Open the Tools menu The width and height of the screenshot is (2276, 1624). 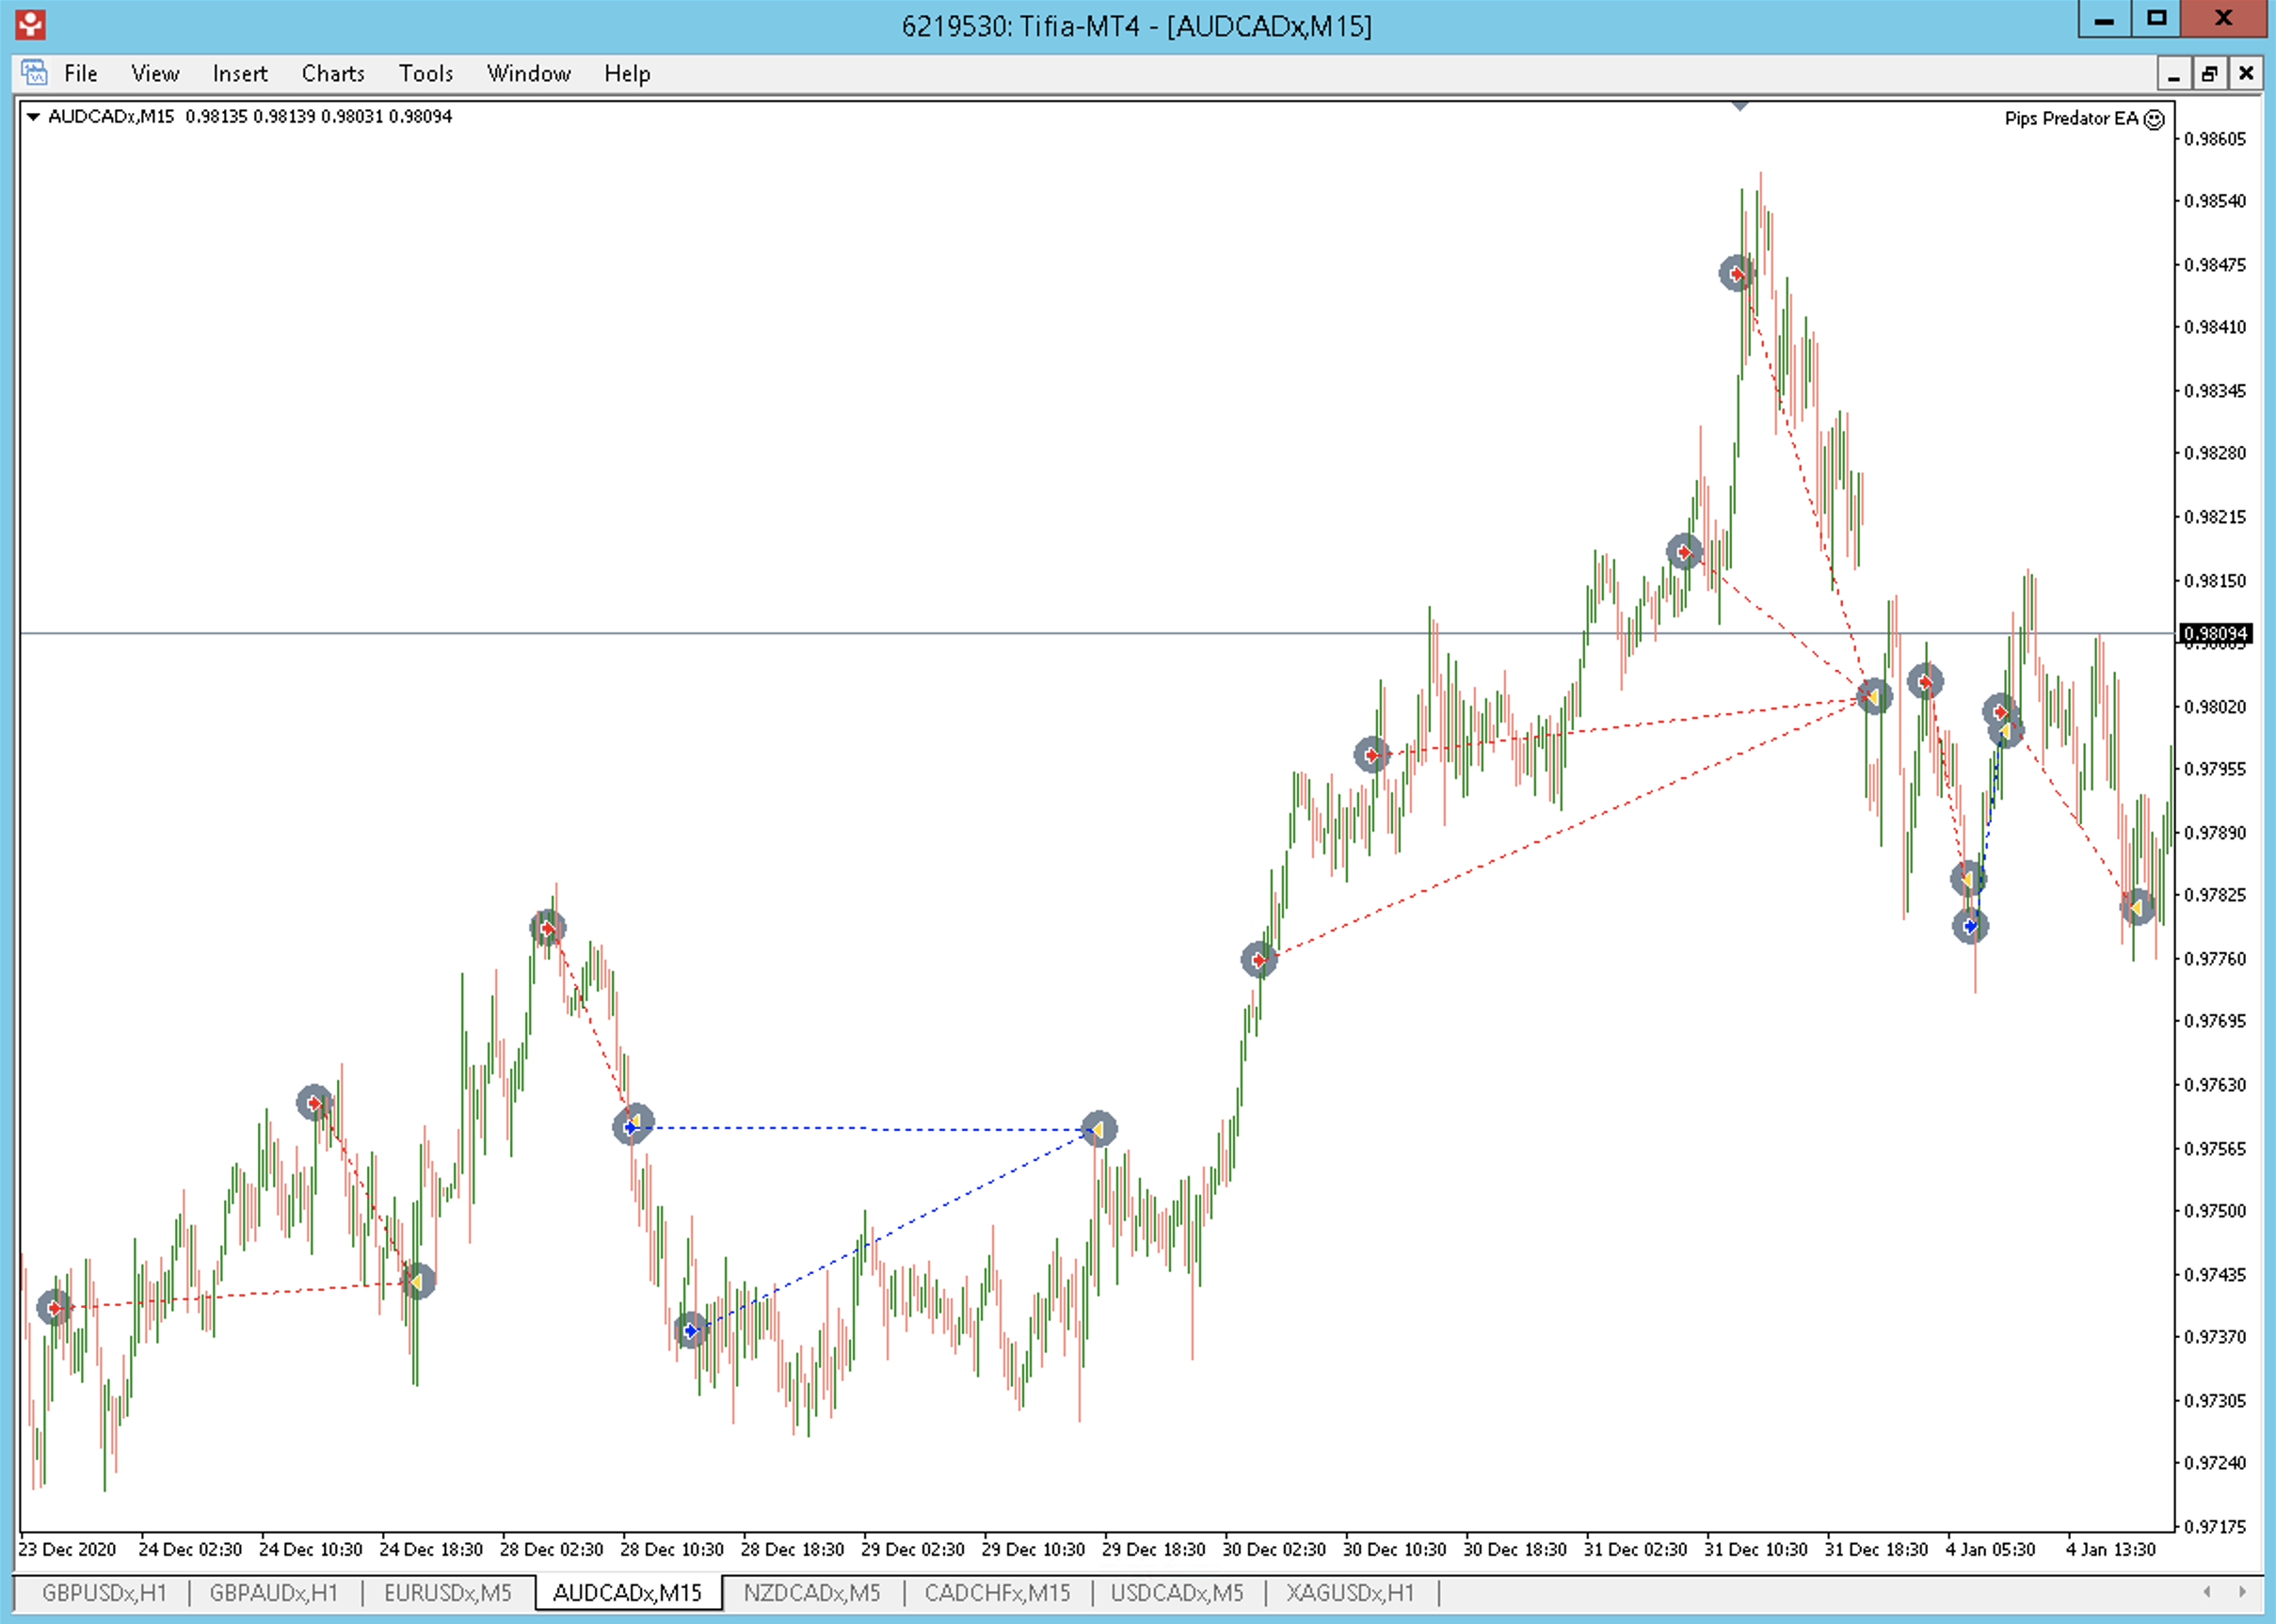[426, 73]
